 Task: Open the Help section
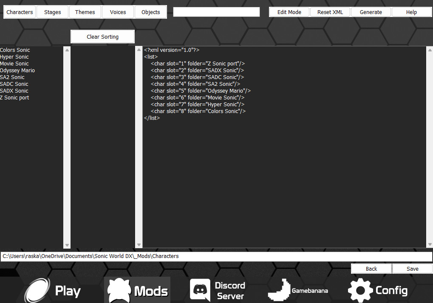411,12
